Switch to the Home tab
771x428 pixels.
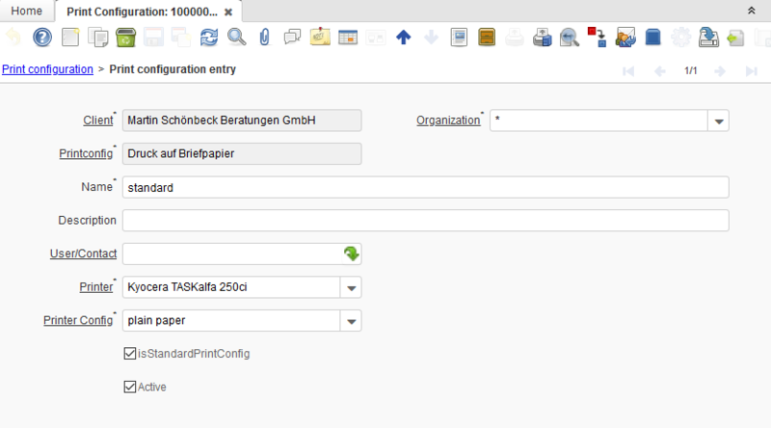pyautogui.click(x=26, y=11)
